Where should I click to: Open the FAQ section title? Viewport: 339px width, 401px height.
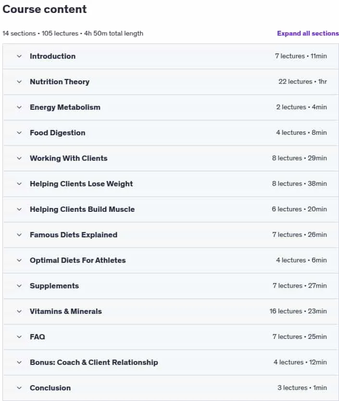pos(38,337)
